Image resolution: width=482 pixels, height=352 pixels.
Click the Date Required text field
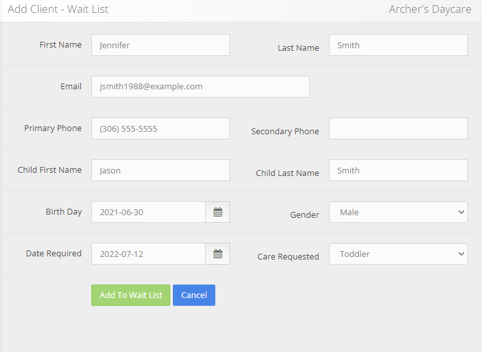coord(148,254)
